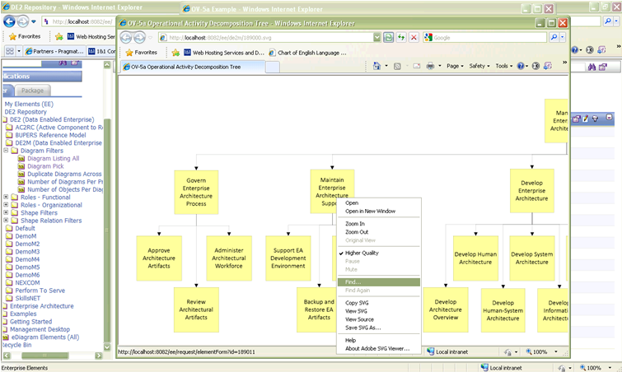Click the magnifier search button beside Google box
622x372 pixels.
[x=554, y=37]
